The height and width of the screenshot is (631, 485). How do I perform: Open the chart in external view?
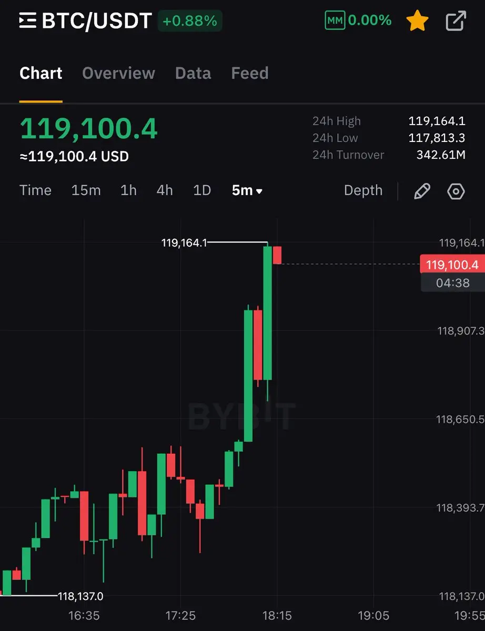coord(456,21)
